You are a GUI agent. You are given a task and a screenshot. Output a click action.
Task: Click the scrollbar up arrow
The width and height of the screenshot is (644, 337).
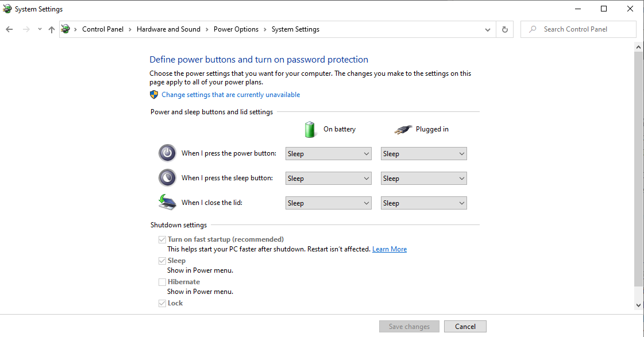click(638, 47)
